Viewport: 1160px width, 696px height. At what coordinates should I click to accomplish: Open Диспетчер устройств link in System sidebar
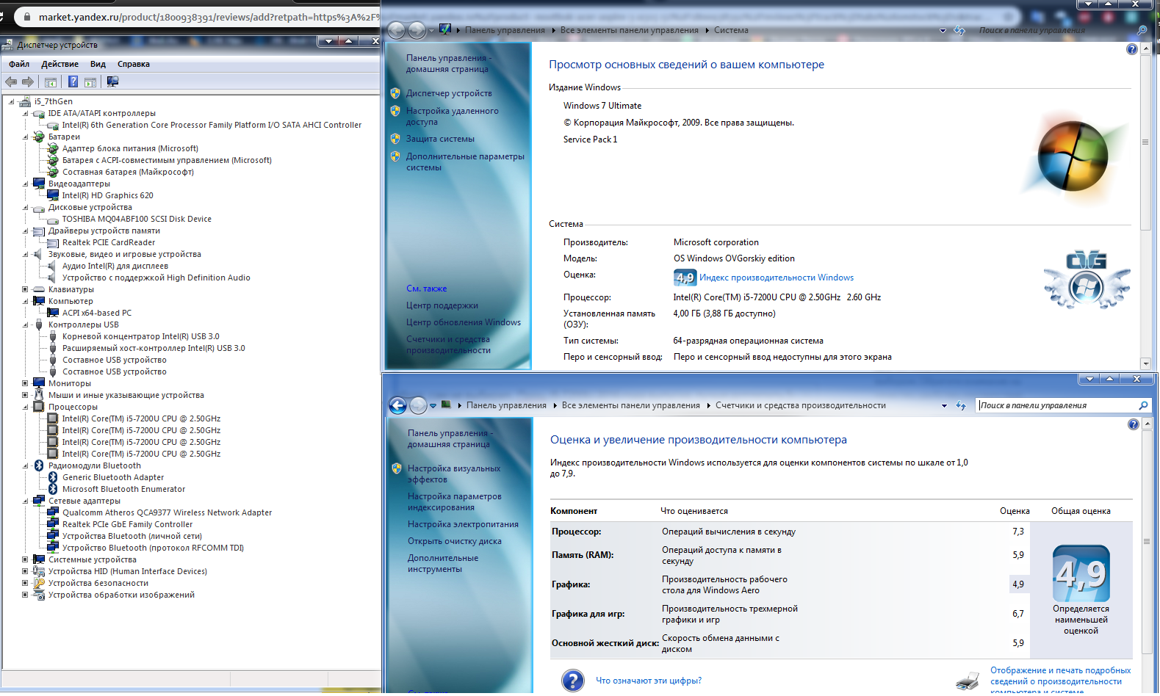[449, 93]
